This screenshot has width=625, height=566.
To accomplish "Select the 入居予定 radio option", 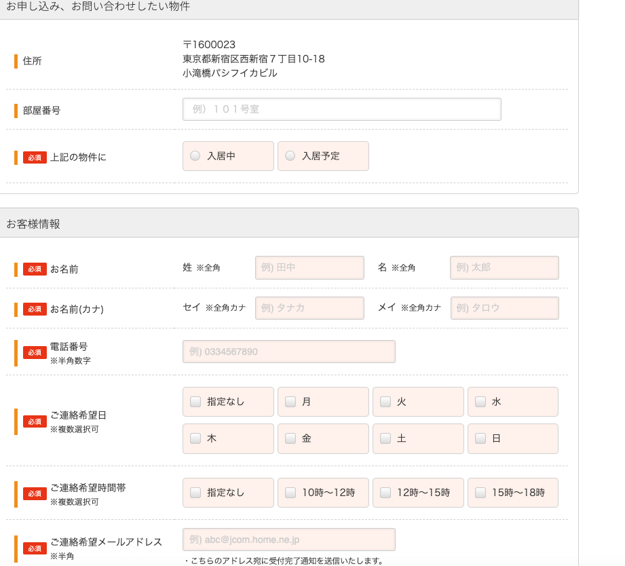I will (290, 156).
